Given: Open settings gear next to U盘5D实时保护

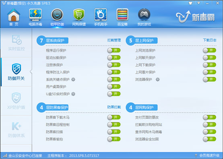Looking at the screenshot, I should click(73, 94).
